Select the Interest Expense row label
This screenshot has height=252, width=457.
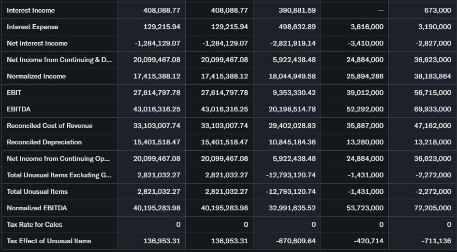tap(32, 27)
